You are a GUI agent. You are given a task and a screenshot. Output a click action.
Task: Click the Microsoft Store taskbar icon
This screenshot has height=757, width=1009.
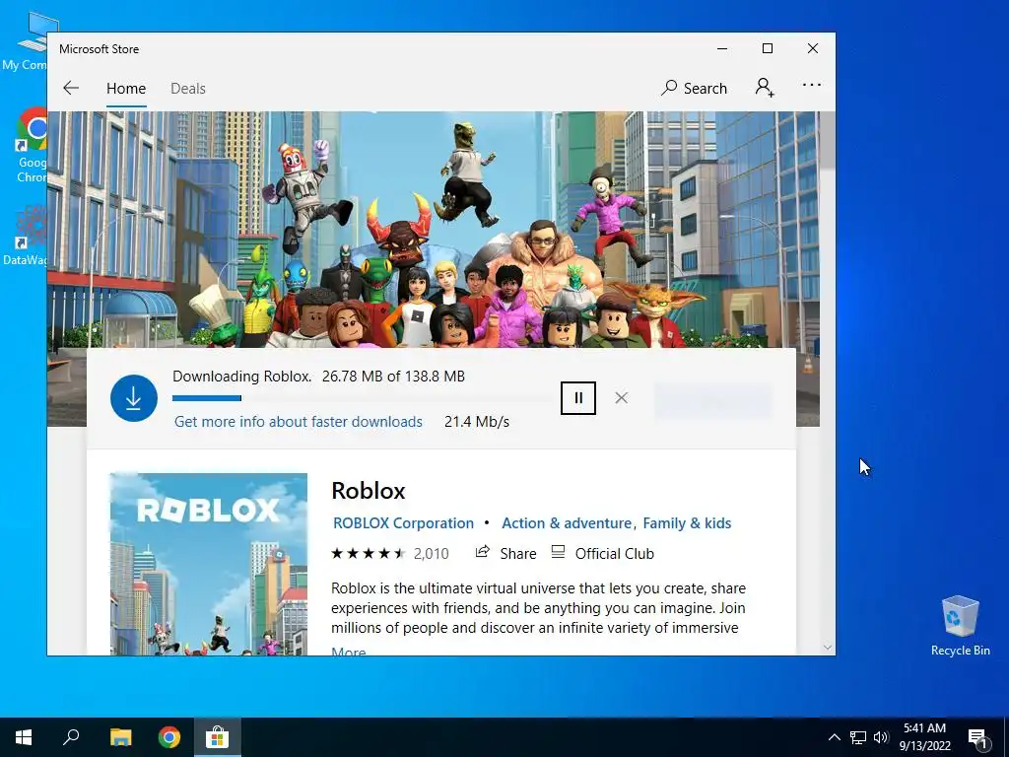(218, 737)
